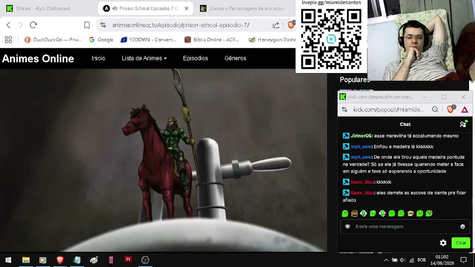Open the bookmarks bar apps grid
The width and height of the screenshot is (475, 267).
tap(8, 40)
